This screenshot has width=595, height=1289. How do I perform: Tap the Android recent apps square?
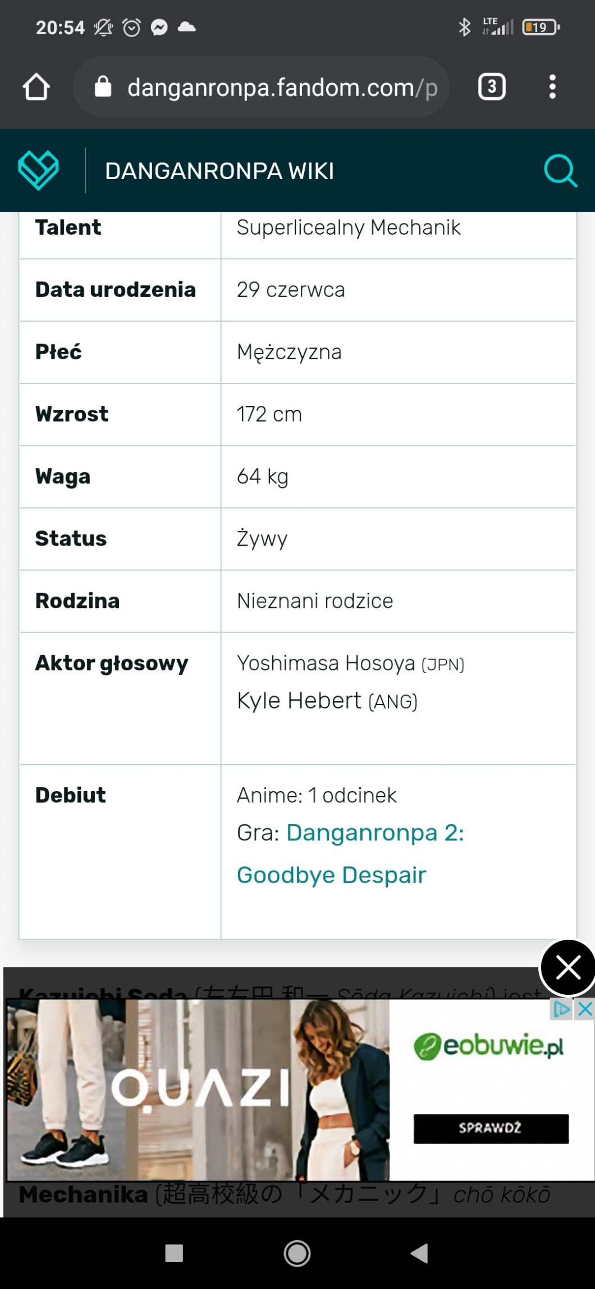pyautogui.click(x=174, y=1253)
